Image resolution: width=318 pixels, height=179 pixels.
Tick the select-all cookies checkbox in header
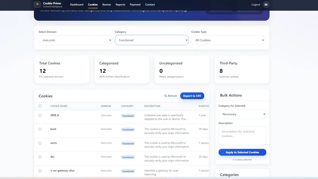[40, 106]
